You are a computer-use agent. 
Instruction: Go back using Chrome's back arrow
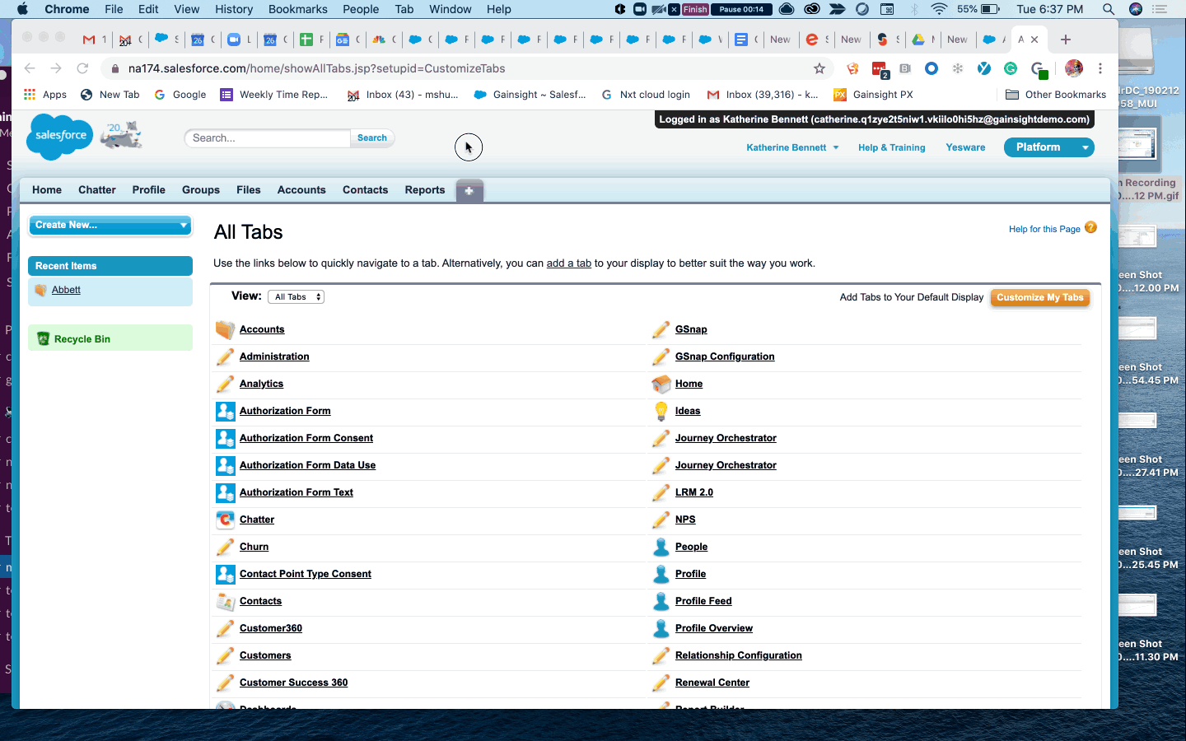[30, 68]
